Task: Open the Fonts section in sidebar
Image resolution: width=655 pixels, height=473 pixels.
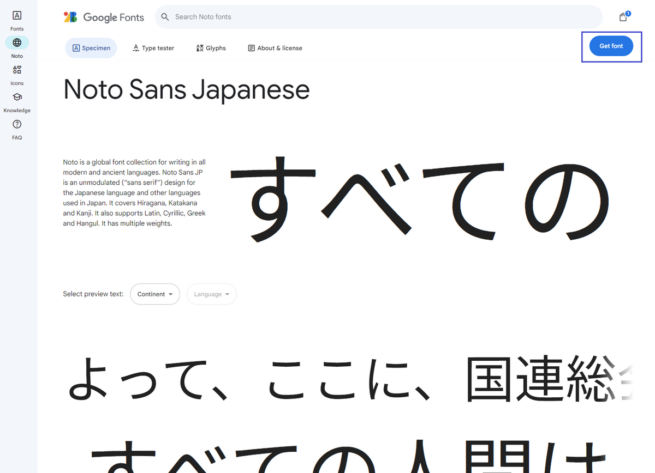Action: [x=17, y=21]
